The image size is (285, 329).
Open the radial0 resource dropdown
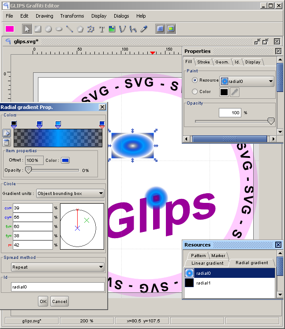coord(247,81)
